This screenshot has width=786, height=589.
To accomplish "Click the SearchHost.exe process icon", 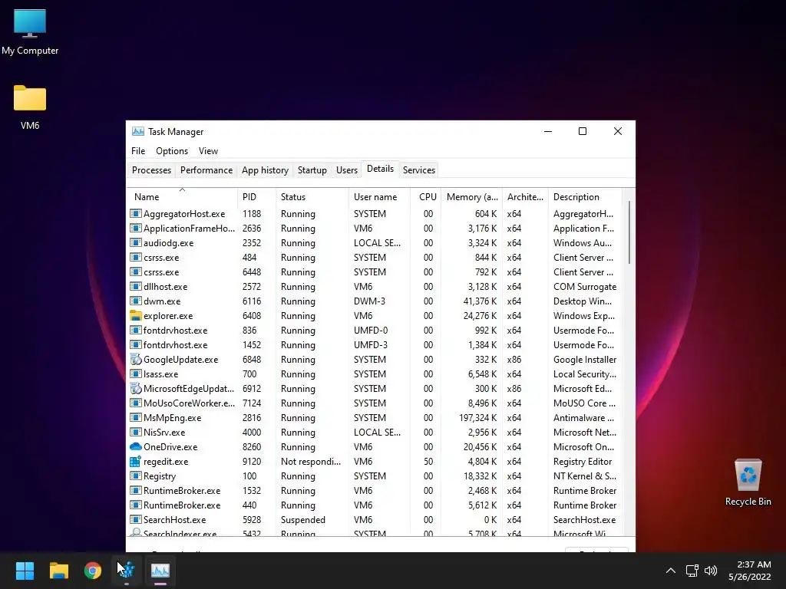I will tap(135, 519).
